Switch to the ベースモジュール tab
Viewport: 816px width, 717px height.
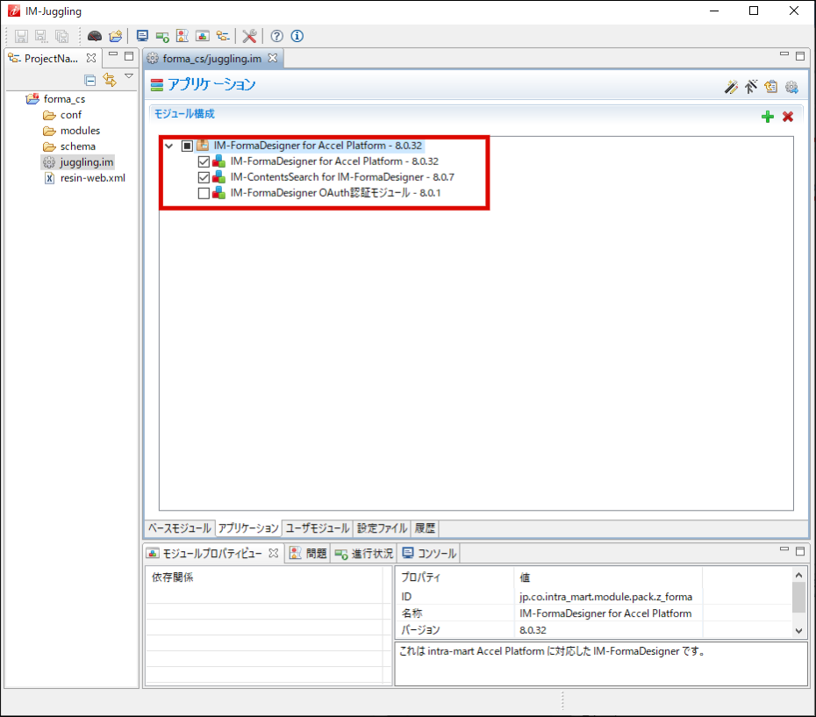tap(179, 528)
